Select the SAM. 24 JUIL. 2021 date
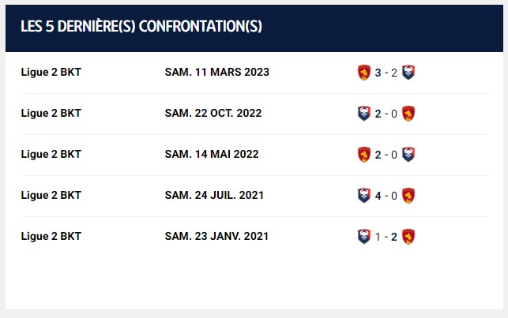Viewport: 508px width, 318px height. point(214,195)
